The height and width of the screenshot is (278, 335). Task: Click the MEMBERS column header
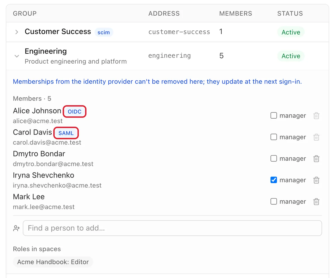pos(236,13)
